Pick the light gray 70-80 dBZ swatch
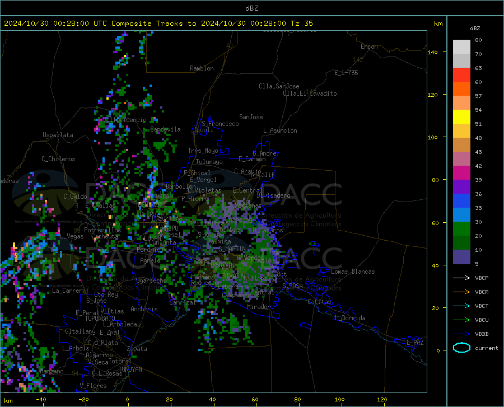 click(461, 47)
